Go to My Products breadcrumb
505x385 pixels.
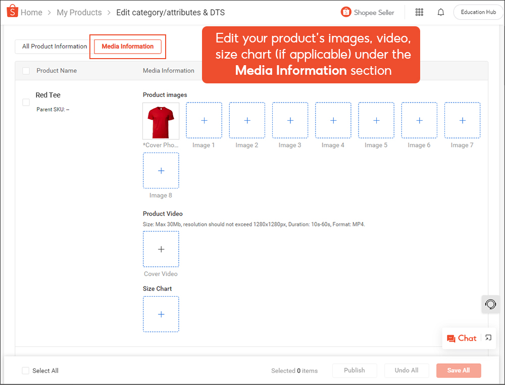(79, 12)
